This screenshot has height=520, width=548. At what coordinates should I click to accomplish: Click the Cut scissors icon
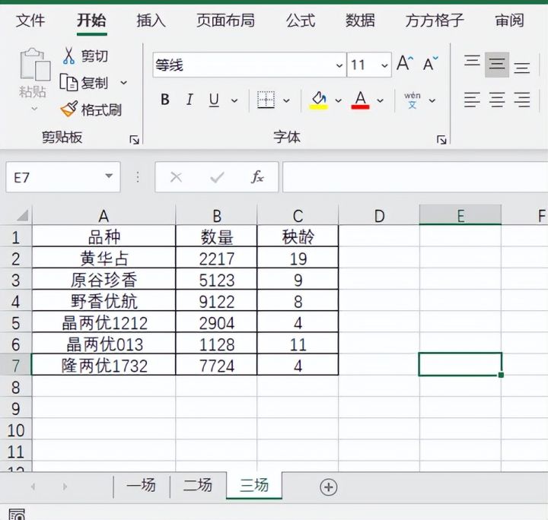68,55
